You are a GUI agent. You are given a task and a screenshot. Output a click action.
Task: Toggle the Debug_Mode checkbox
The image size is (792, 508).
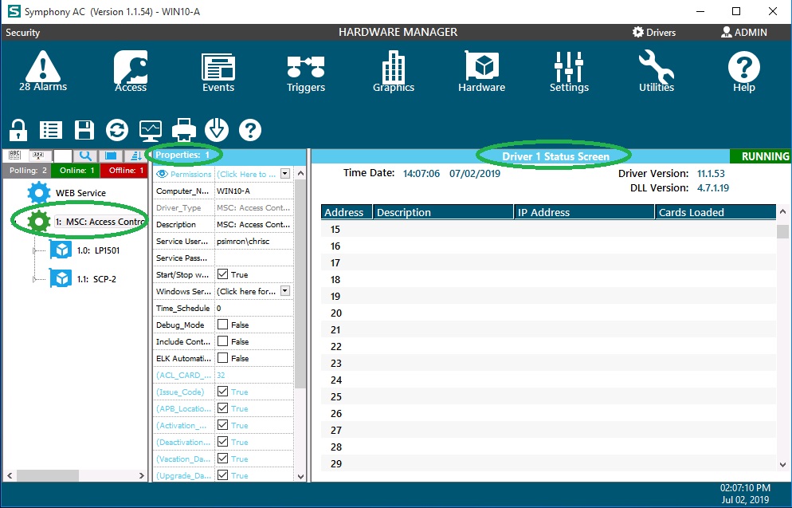tap(222, 325)
